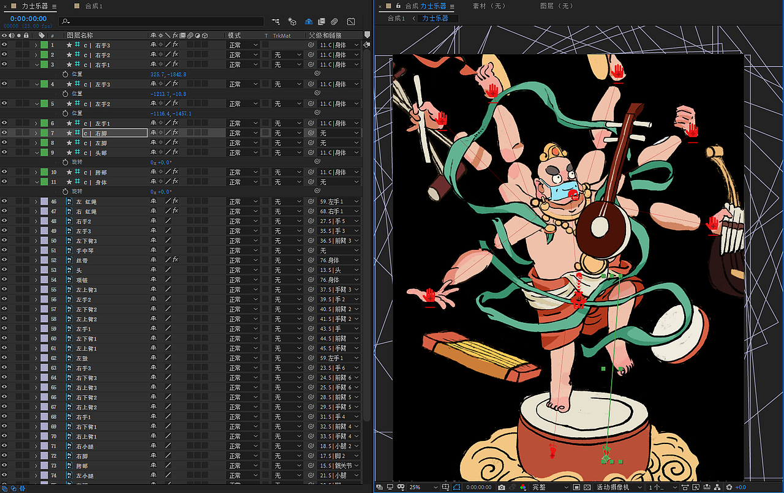Toggle Preserve Transparency for layer 右手3

point(266,45)
